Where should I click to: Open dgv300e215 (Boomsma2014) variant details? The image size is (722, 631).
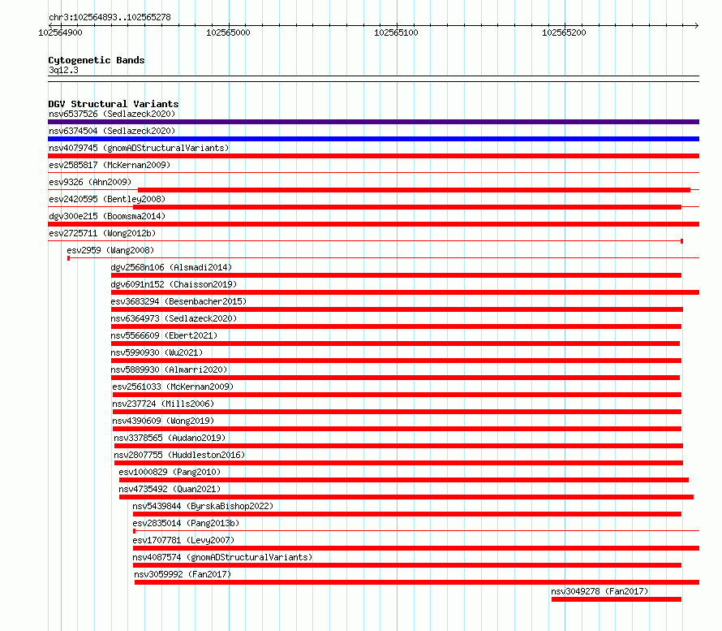click(x=107, y=216)
